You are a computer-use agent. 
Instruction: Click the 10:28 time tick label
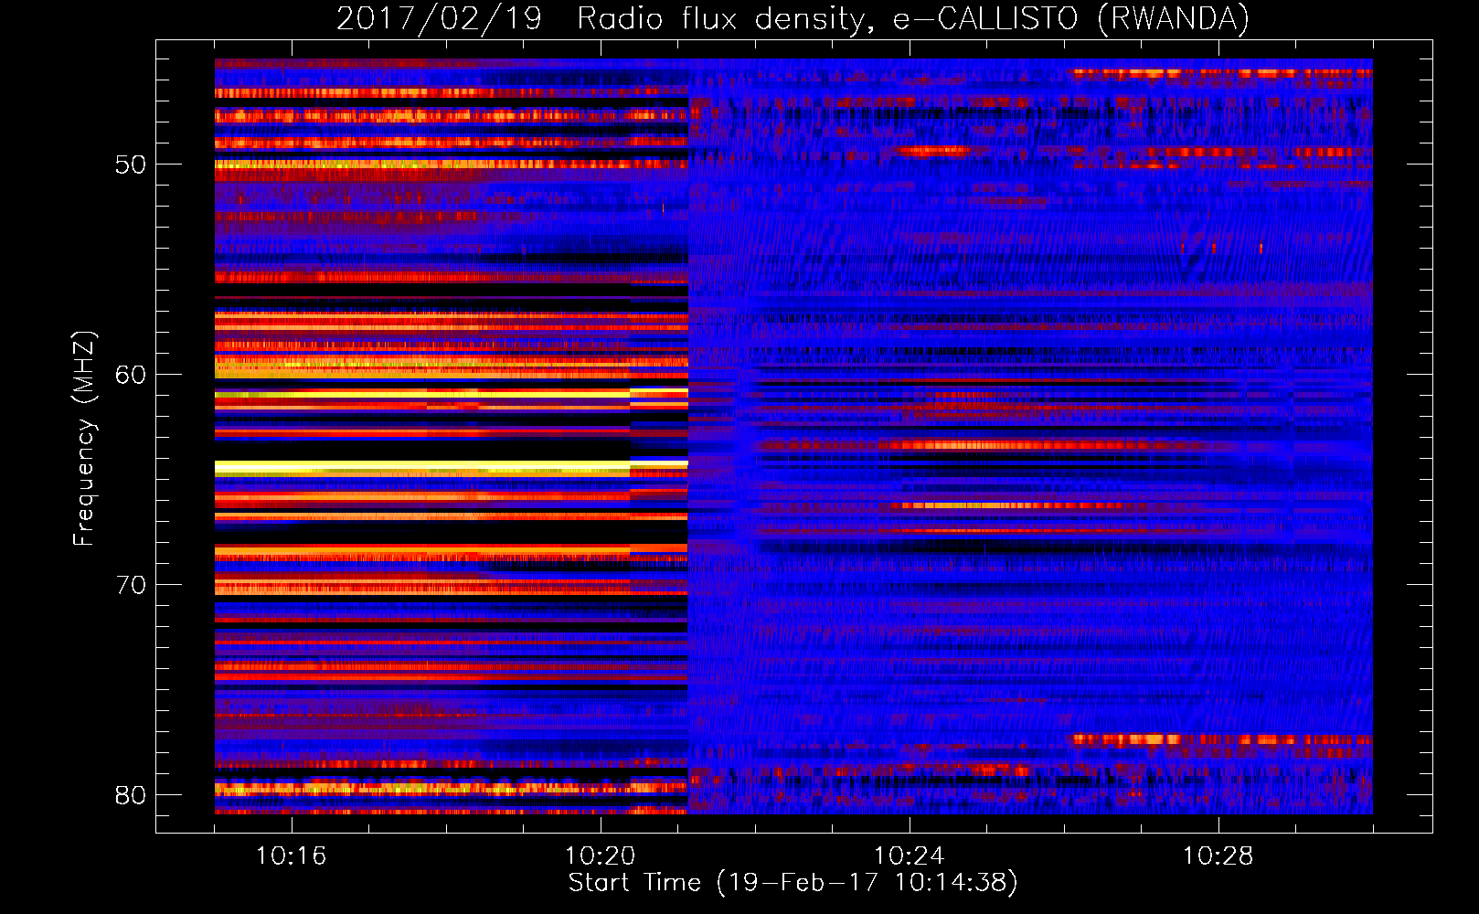click(x=1218, y=856)
